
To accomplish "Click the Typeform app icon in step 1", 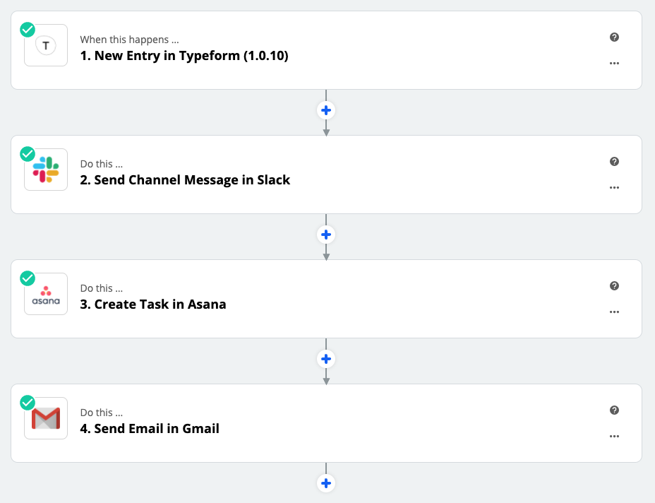I will [46, 45].
